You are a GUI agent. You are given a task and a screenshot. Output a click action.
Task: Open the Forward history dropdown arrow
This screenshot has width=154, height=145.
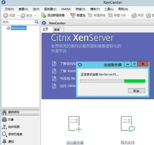(x=35, y=15)
